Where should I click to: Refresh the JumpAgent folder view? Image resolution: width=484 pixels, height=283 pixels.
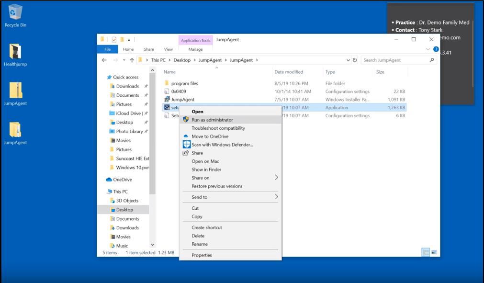coord(355,60)
